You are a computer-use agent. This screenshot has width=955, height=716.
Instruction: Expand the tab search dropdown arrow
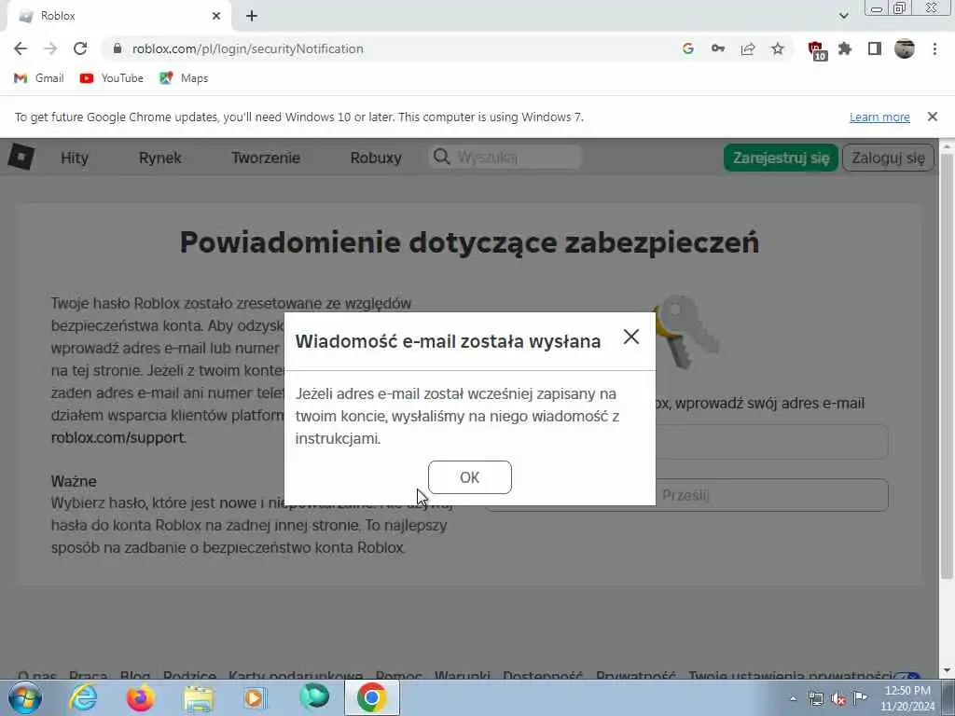[x=843, y=16]
